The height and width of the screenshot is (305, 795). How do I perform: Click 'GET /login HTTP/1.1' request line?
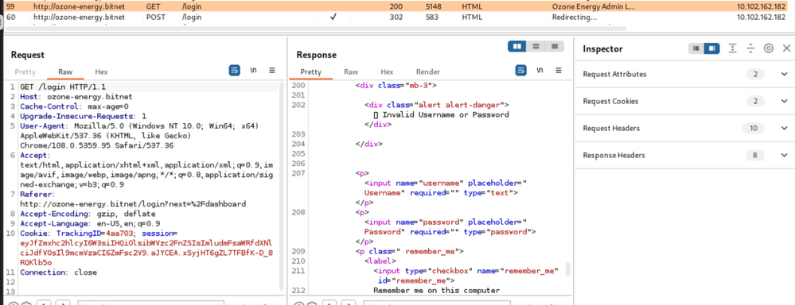[63, 87]
